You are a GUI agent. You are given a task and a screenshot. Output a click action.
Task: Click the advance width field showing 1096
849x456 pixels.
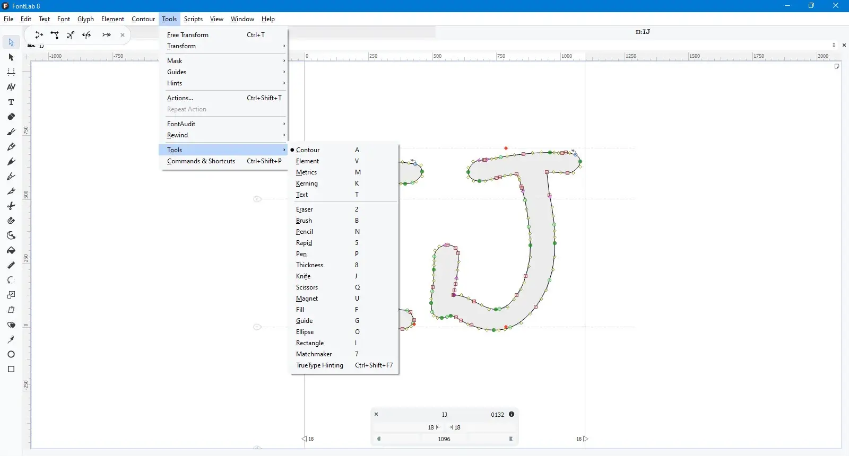point(444,439)
